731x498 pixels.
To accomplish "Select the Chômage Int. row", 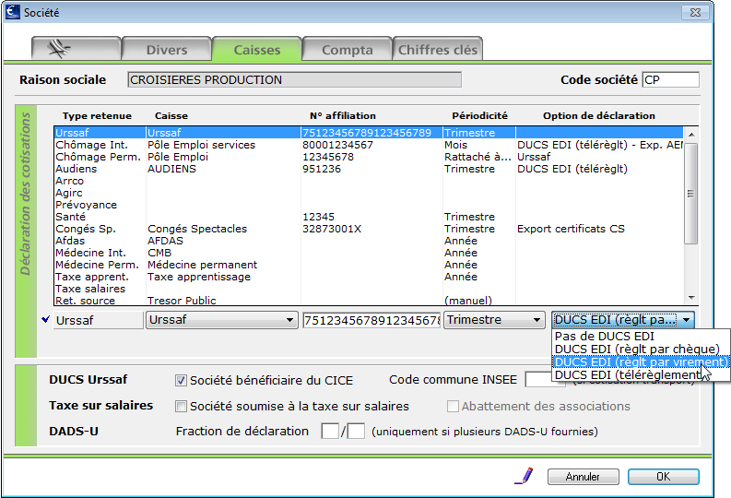I will point(369,145).
